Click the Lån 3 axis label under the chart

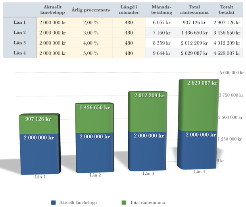click(x=147, y=173)
